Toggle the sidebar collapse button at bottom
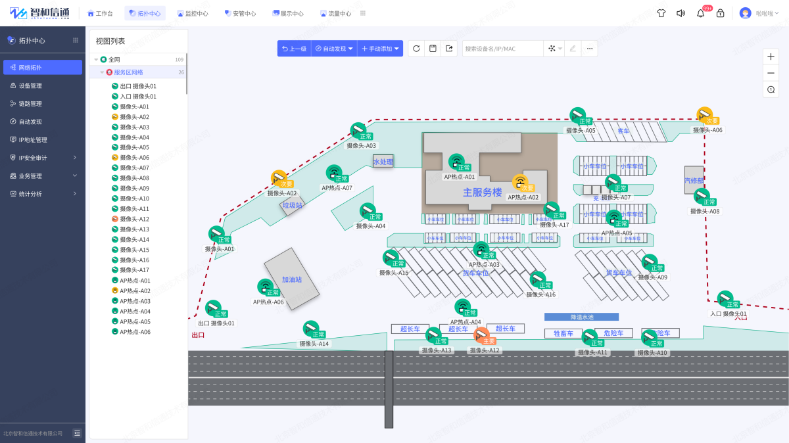Viewport: 789px width, 443px height. point(77,433)
